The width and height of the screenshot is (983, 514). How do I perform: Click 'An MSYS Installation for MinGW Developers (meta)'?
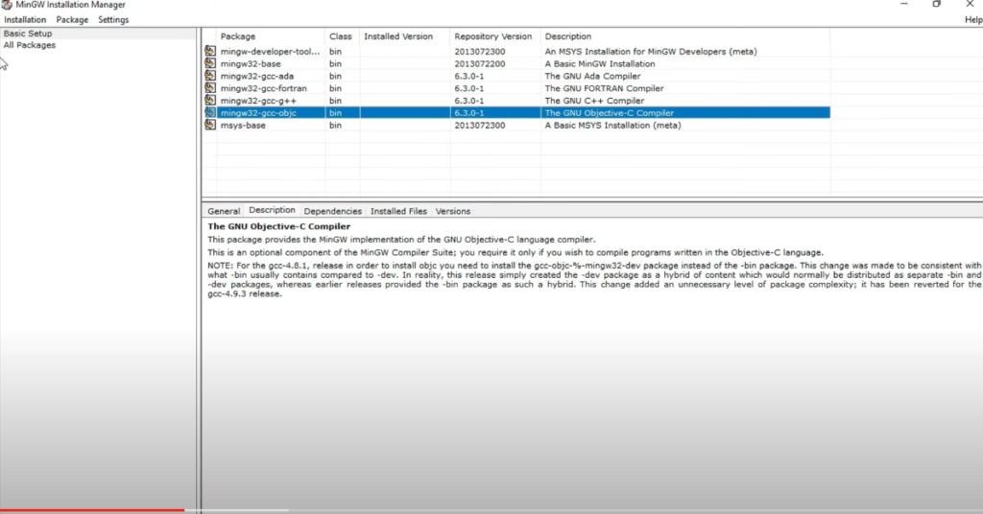[x=651, y=52]
